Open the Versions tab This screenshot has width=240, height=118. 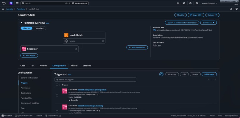(x=87, y=66)
